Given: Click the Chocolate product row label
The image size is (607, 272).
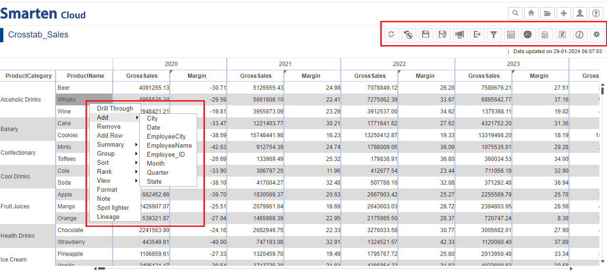Looking at the screenshot, I should pyautogui.click(x=84, y=230).
